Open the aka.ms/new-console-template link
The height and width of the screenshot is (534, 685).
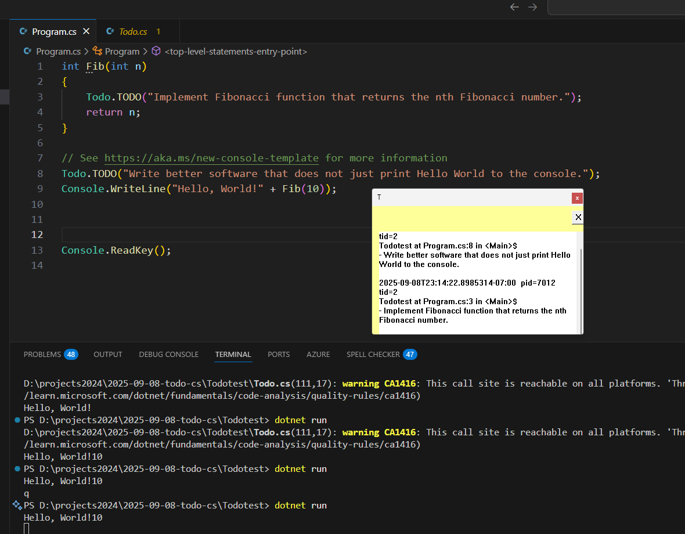(x=211, y=158)
